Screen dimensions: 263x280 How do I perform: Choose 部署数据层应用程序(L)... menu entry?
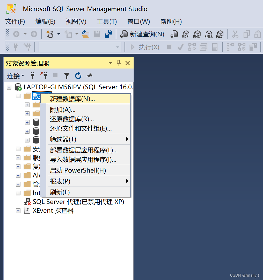point(85,150)
